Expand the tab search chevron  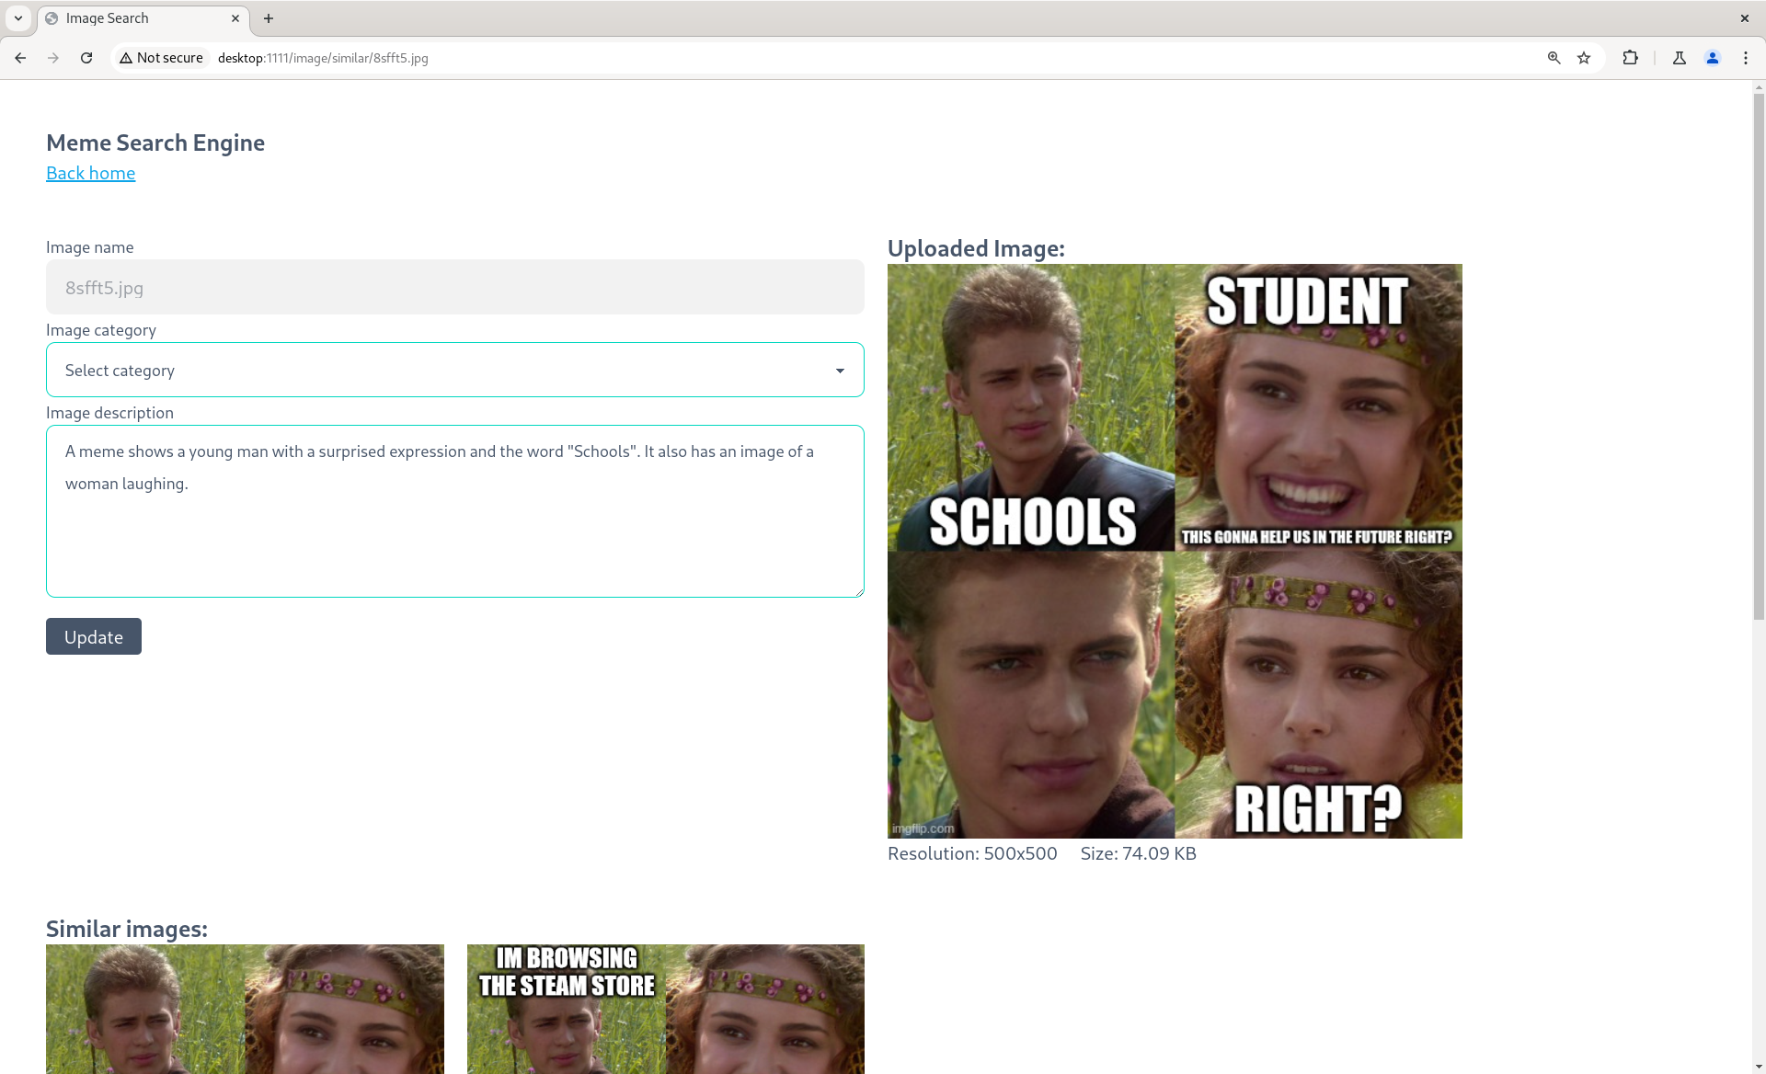point(17,18)
